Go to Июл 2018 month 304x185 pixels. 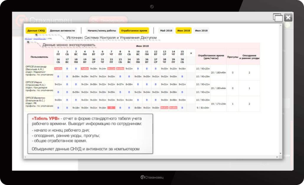coord(201,30)
